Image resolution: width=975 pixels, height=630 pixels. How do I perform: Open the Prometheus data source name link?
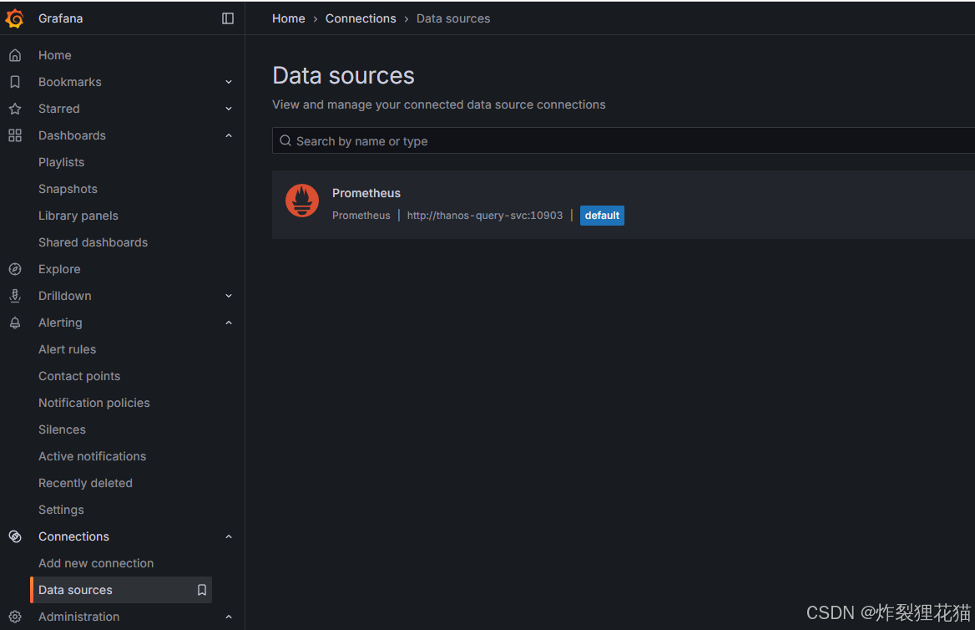pos(366,194)
